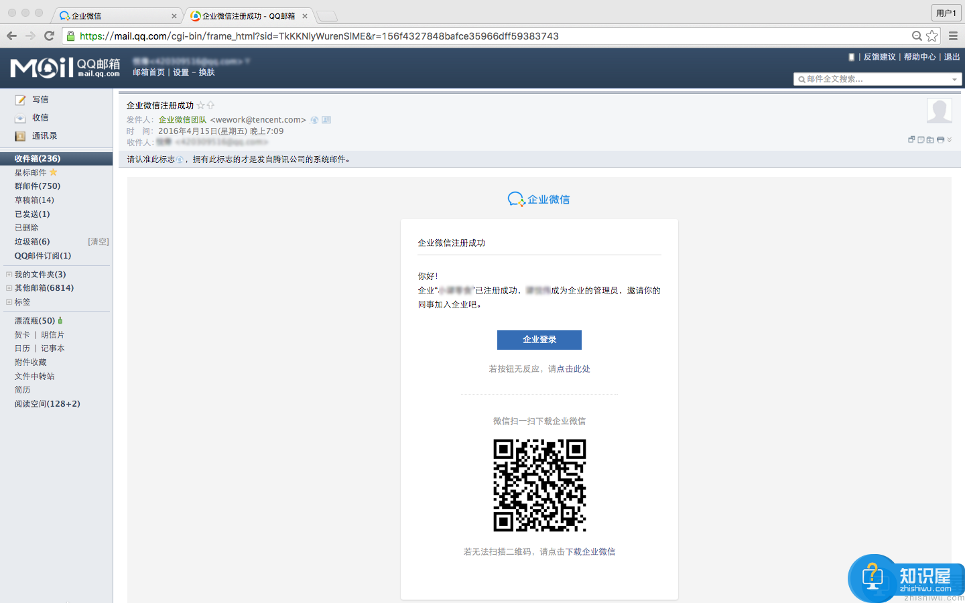Viewport: 965px width, 603px height.
Task: Open 设置 settings link
Action: 181,72
